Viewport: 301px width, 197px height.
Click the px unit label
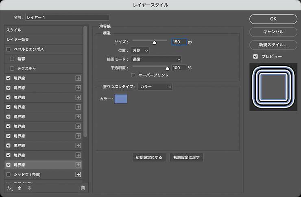click(x=190, y=42)
